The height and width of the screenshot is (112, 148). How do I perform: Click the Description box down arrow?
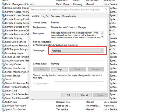[x=102, y=36]
